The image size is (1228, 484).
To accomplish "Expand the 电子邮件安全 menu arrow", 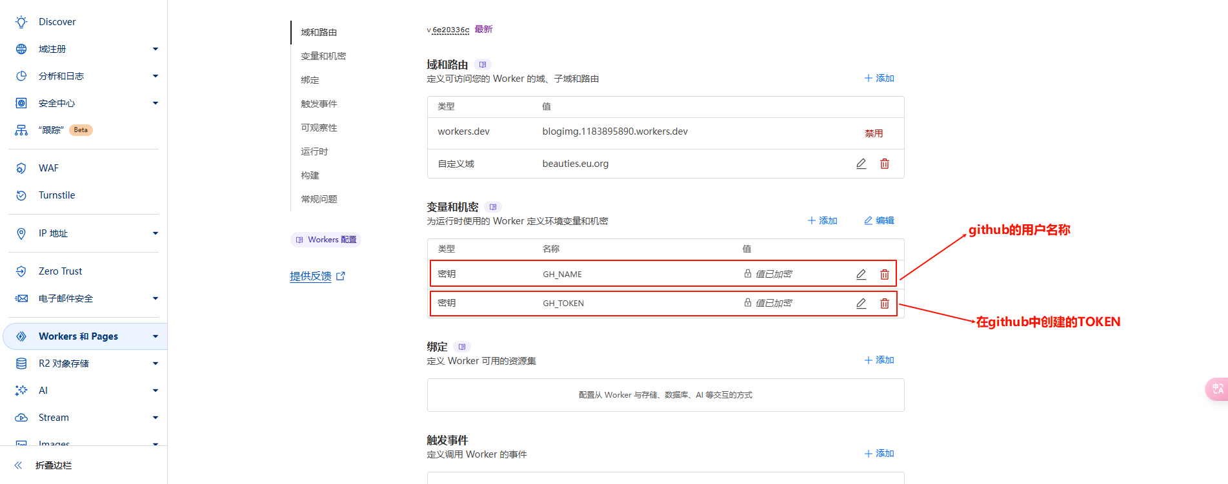I will pos(156,298).
